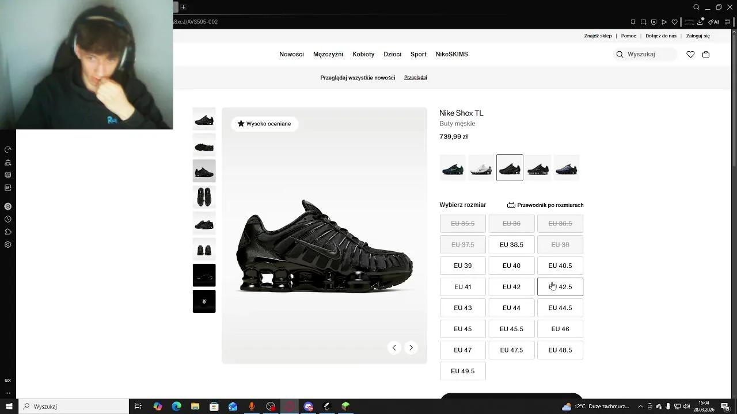Screen dimensions: 737x414
Task: Open History clock icon in sidebar
Action: pyautogui.click(x=8, y=219)
